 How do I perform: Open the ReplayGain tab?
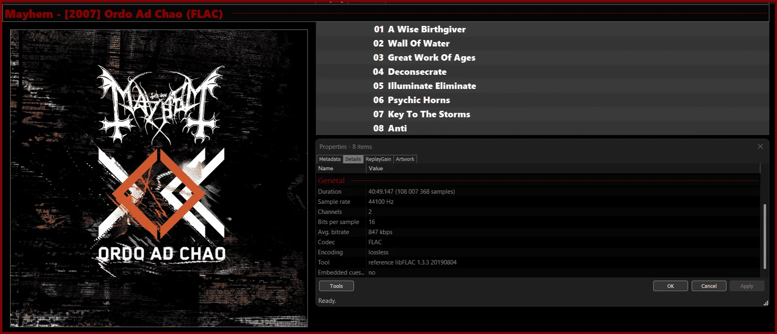coord(378,159)
